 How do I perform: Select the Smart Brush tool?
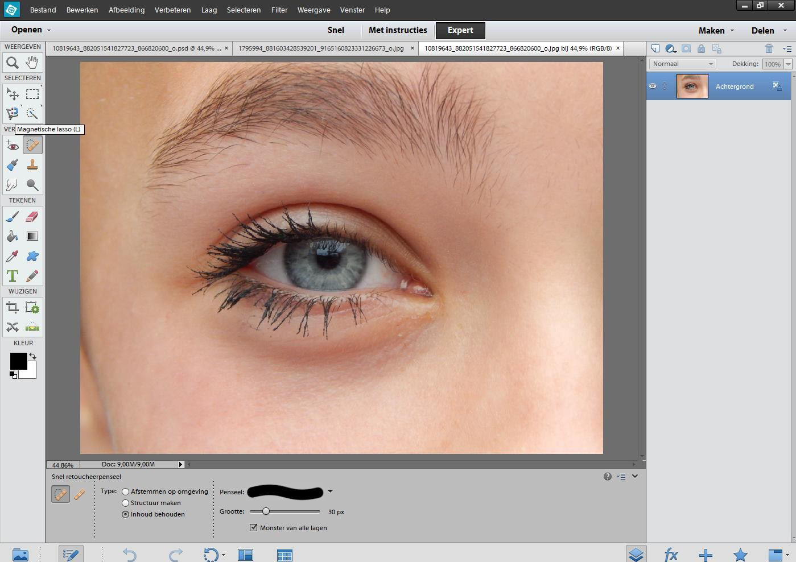pos(13,165)
